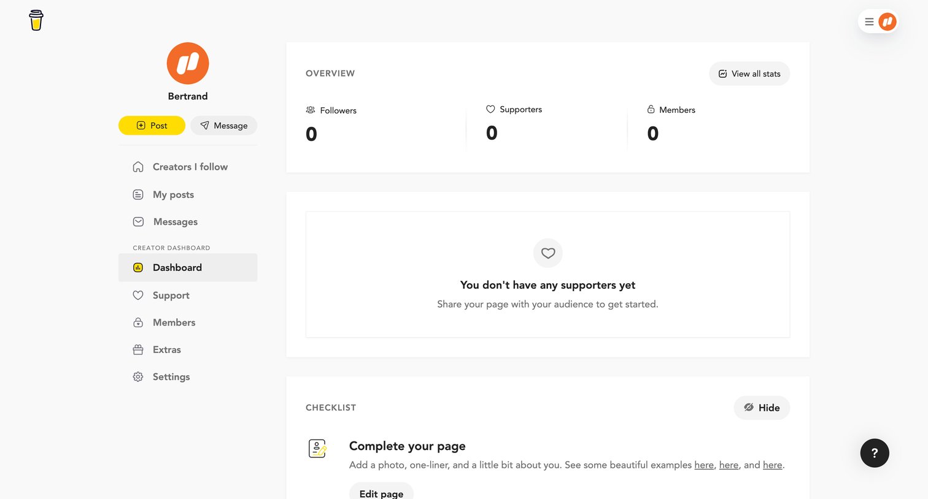928x499 pixels.
Task: Click the Message button under Bertrand
Action: [223, 126]
